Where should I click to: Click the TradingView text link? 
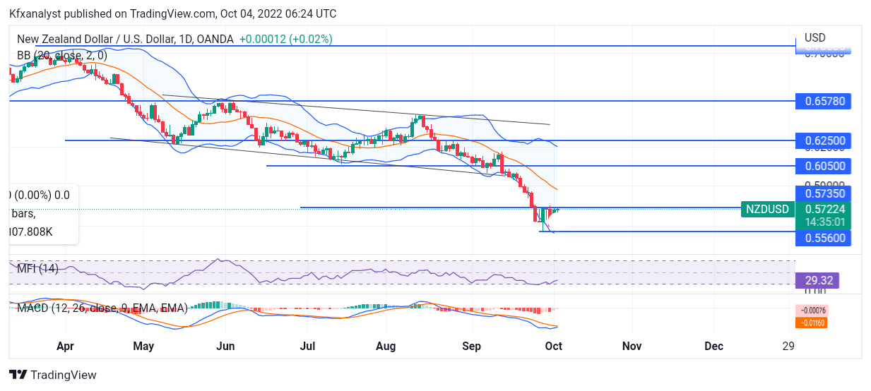(x=64, y=375)
